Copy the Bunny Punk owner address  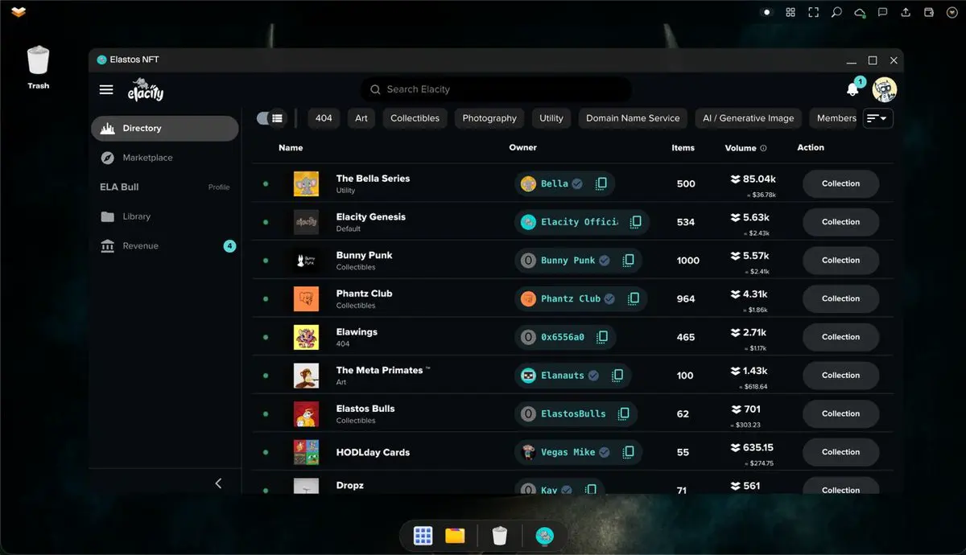628,260
